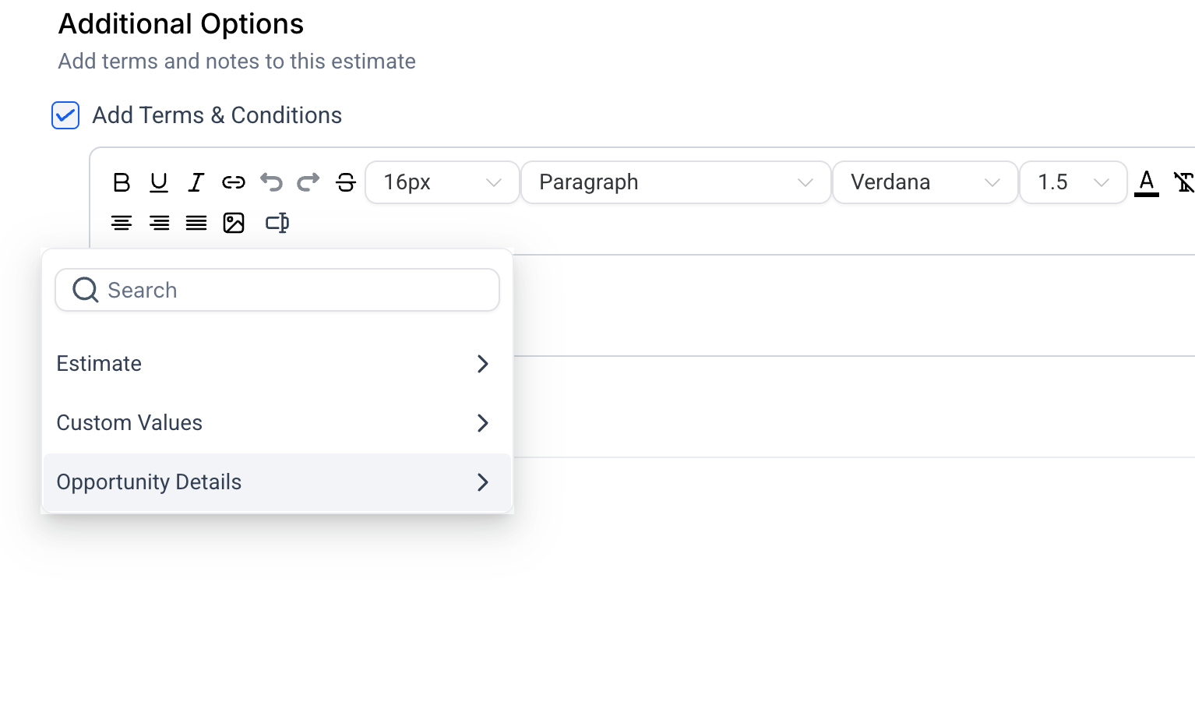Right align the text
The width and height of the screenshot is (1195, 723).
[x=159, y=223]
